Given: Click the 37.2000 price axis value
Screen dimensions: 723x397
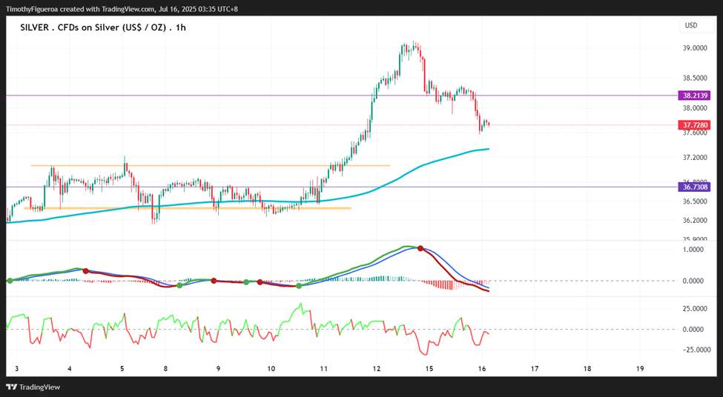Looking at the screenshot, I should pos(693,158).
